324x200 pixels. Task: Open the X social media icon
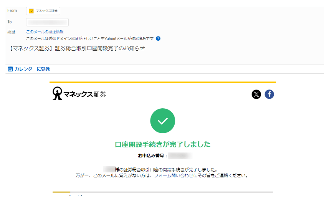256,94
